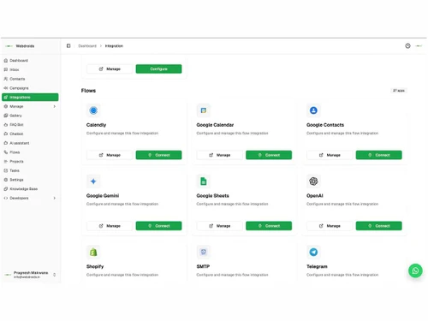Screen dimensions: 428x321
Task: Click the Flows section heading
Action: [x=88, y=91]
